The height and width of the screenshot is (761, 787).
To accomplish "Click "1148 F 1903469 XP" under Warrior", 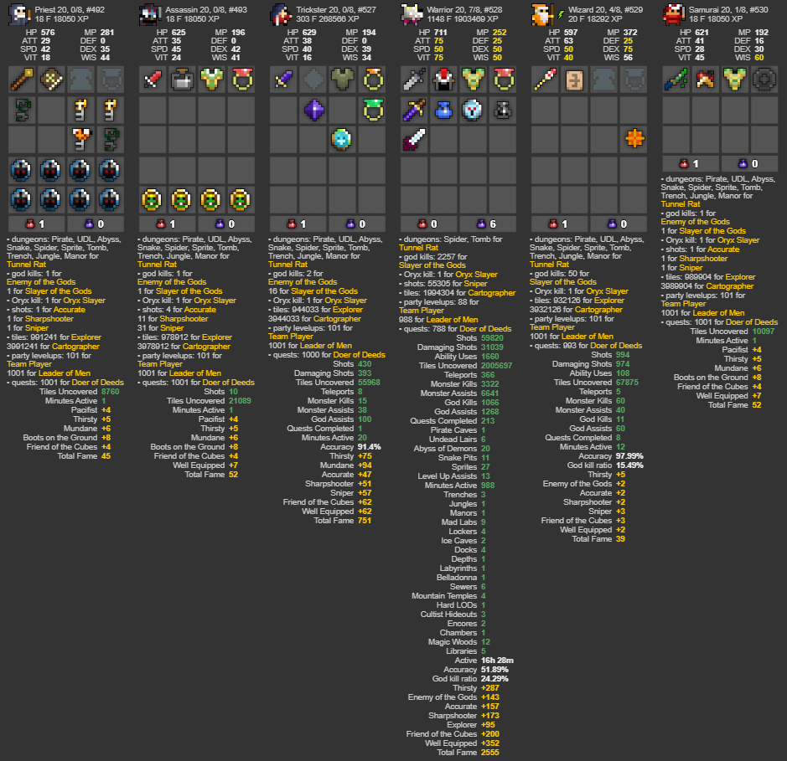I will [463, 19].
